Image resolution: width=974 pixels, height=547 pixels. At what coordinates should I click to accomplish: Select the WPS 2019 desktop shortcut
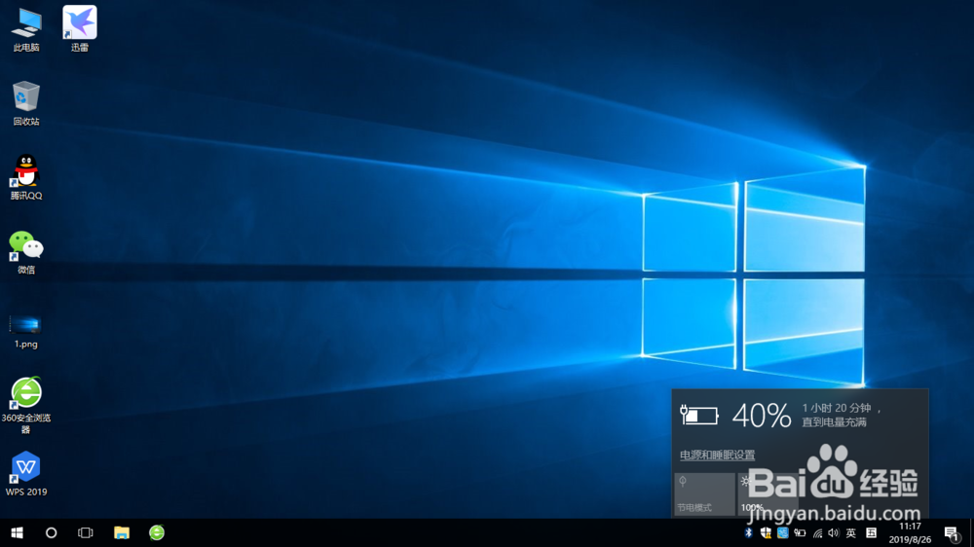coord(26,473)
